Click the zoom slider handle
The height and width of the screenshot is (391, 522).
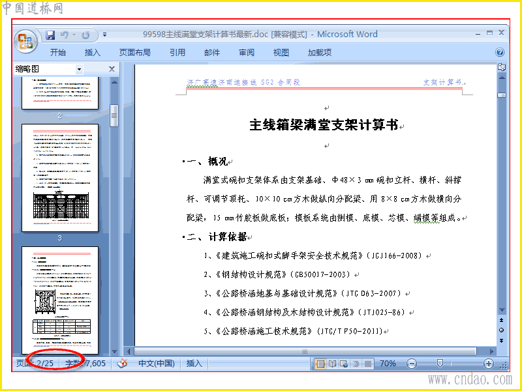(439, 364)
